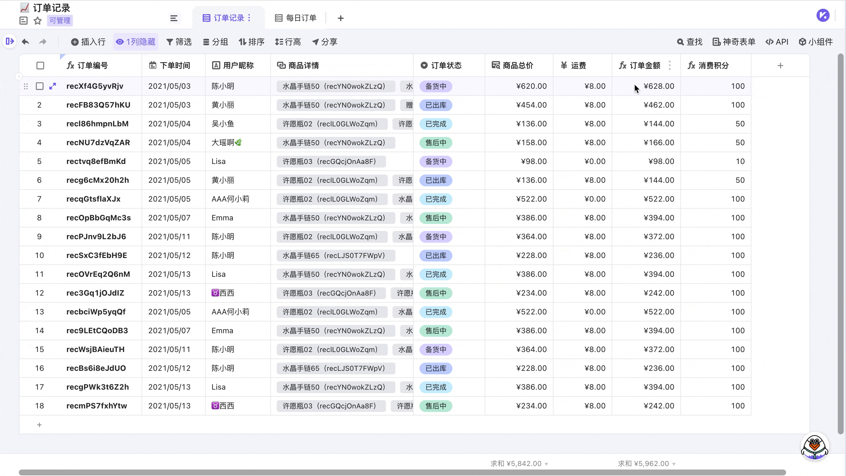This screenshot has width=846, height=476.
Task: Toggle the select-all checkbox in header
Action: tap(40, 65)
